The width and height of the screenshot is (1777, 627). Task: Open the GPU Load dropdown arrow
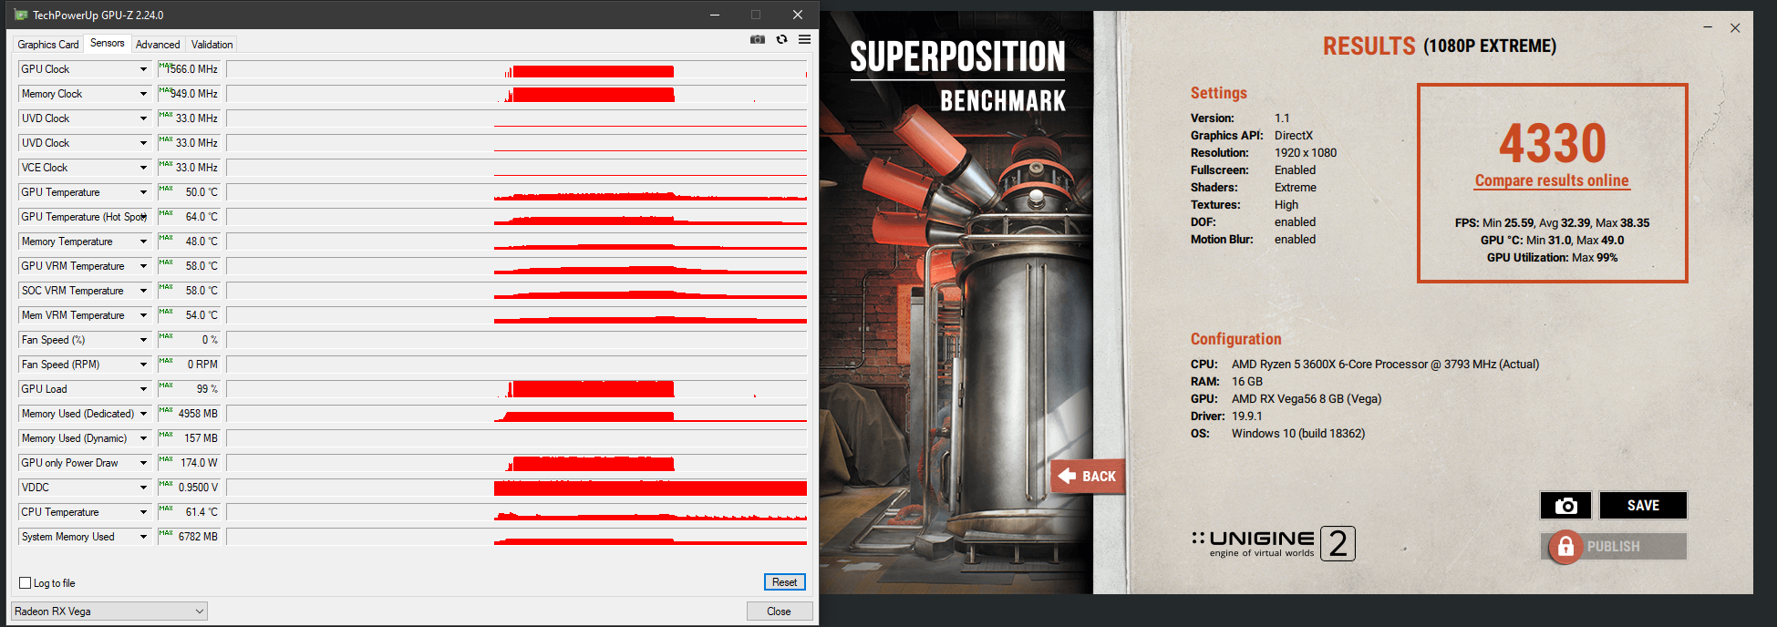[x=143, y=389]
